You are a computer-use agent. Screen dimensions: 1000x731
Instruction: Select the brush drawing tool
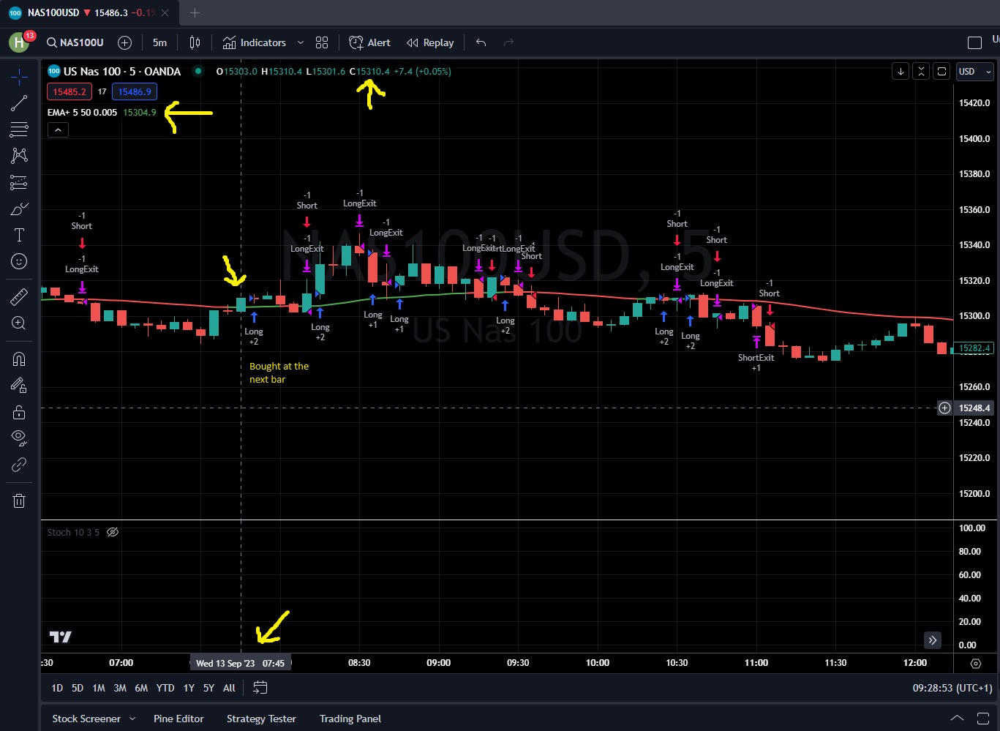(20, 209)
